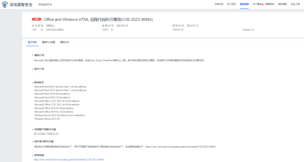The width and height of the screenshot is (304, 162).
Task: Click the CNVD ID field label
Action: (x=108, y=30)
